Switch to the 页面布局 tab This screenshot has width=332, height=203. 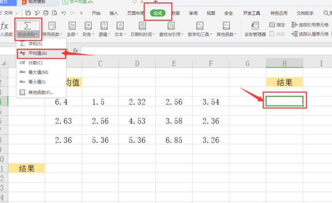click(136, 13)
